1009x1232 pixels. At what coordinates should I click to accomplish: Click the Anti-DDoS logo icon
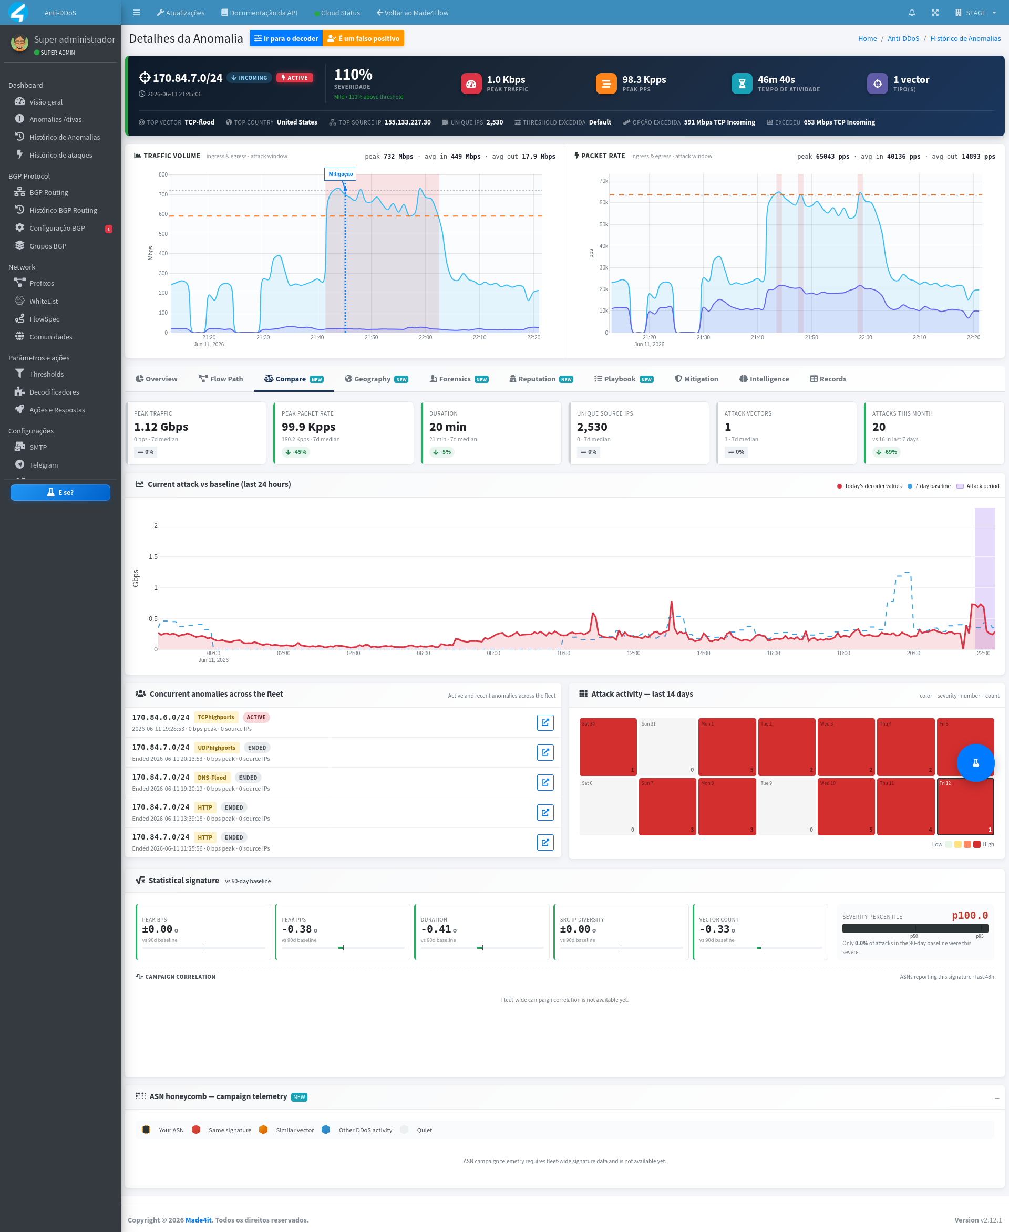tap(18, 12)
